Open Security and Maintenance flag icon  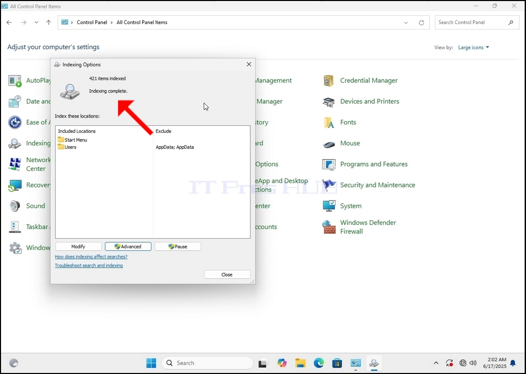coord(328,185)
